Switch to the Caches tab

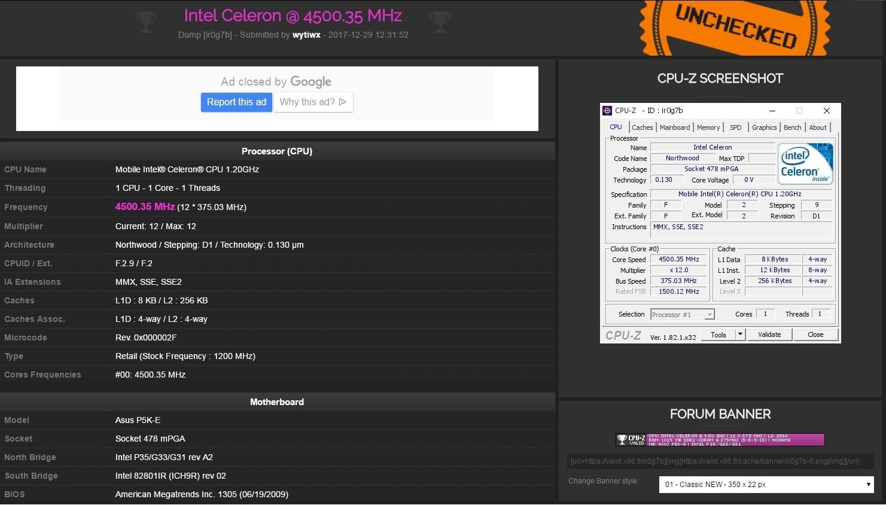(643, 127)
